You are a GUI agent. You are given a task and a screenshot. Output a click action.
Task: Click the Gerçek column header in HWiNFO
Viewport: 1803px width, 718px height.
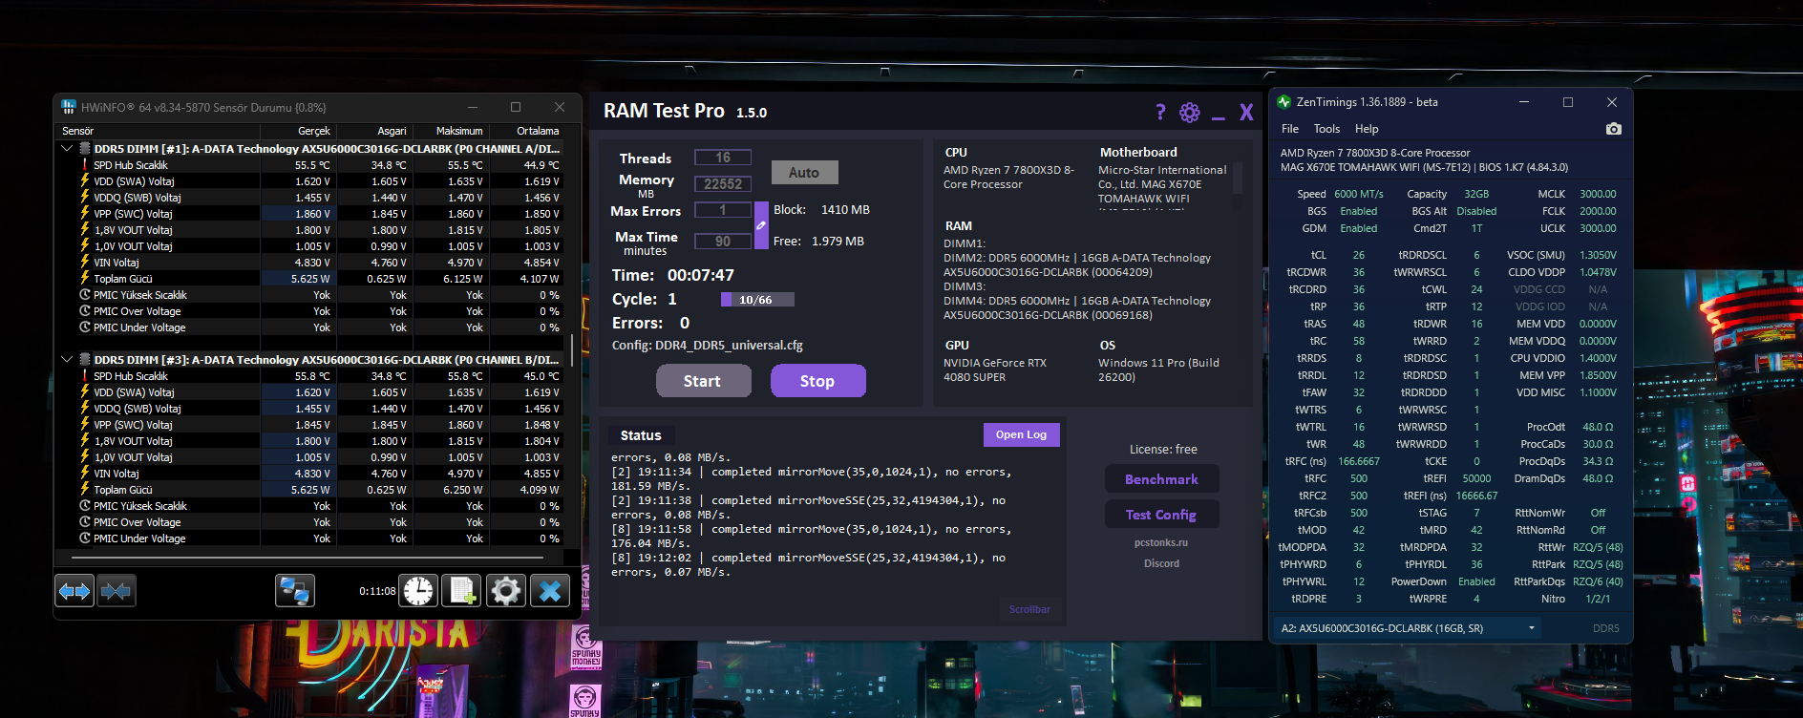pos(299,131)
